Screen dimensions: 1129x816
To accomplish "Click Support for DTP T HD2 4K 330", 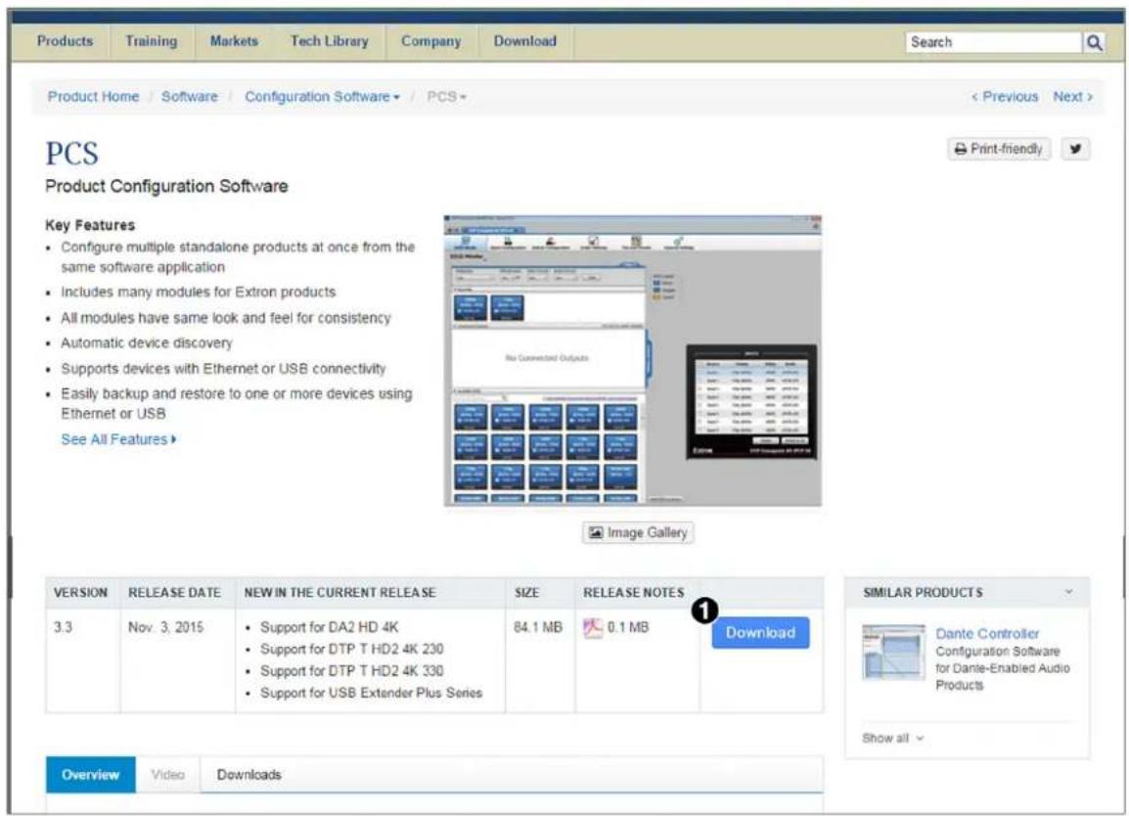I will (352, 671).
